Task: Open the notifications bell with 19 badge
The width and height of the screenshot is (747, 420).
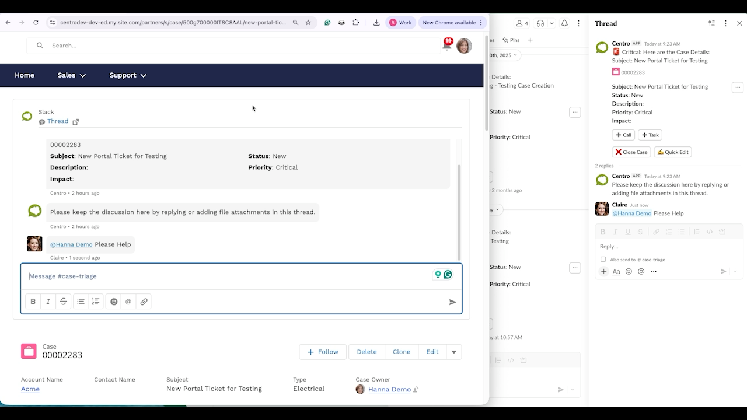Action: (447, 45)
